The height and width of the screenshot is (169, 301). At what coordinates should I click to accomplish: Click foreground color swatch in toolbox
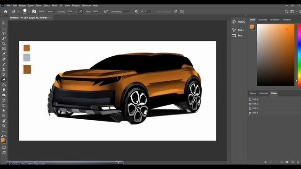click(x=3, y=140)
